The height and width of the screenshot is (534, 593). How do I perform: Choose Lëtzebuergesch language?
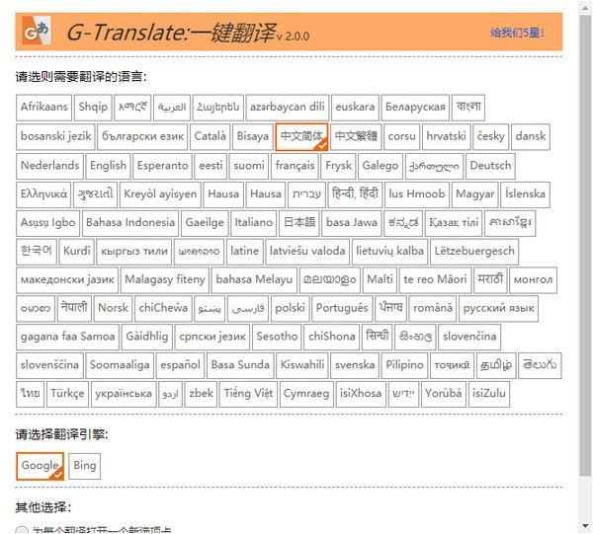[x=474, y=252]
